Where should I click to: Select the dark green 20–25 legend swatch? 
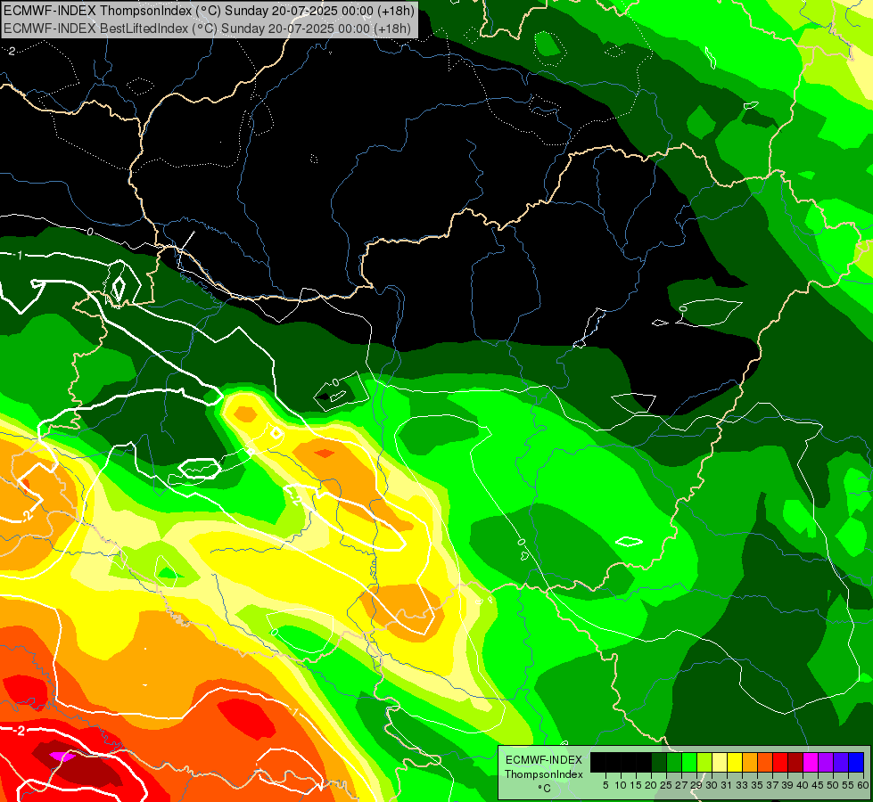(x=659, y=763)
